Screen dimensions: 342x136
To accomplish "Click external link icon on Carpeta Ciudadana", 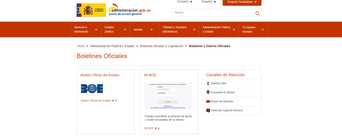I will pos(255,2).
